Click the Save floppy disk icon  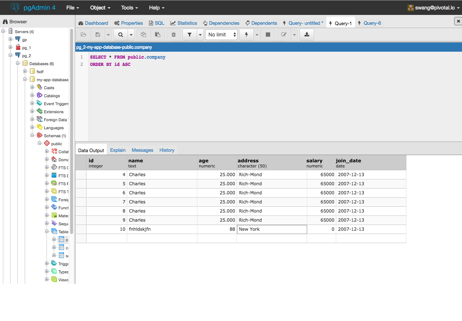(98, 35)
